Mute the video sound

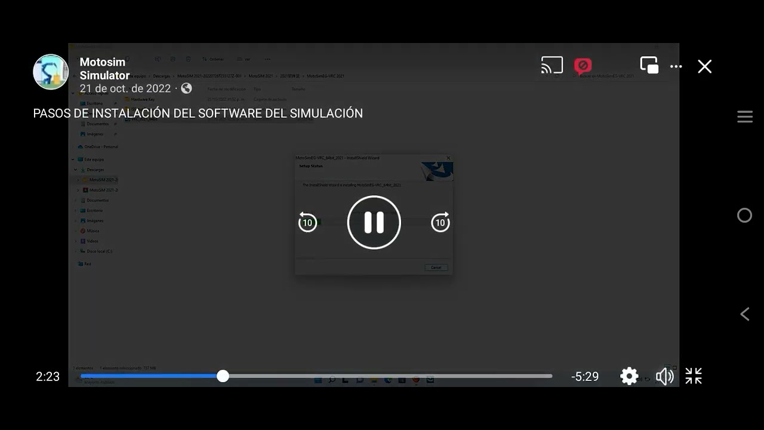pos(664,376)
